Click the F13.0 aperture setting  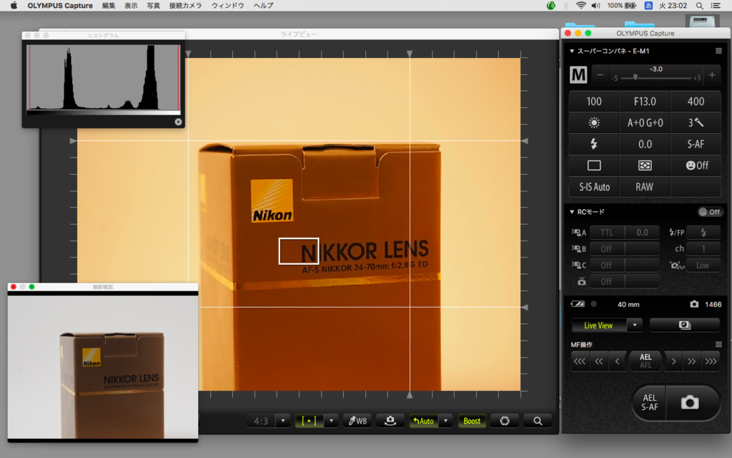(645, 102)
